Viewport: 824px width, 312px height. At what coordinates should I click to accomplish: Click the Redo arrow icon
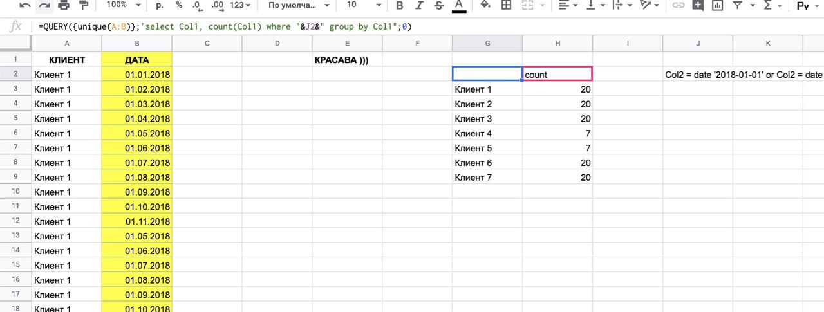point(44,5)
